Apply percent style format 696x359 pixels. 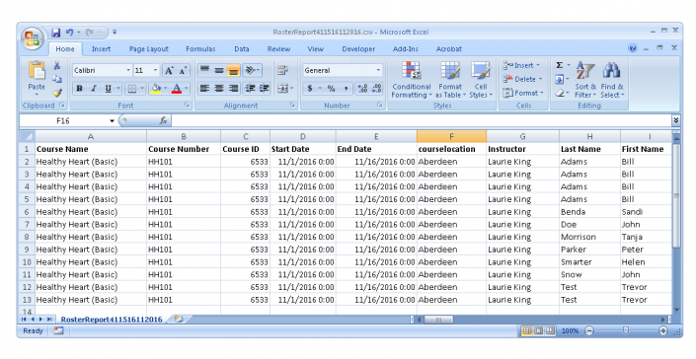[x=331, y=88]
